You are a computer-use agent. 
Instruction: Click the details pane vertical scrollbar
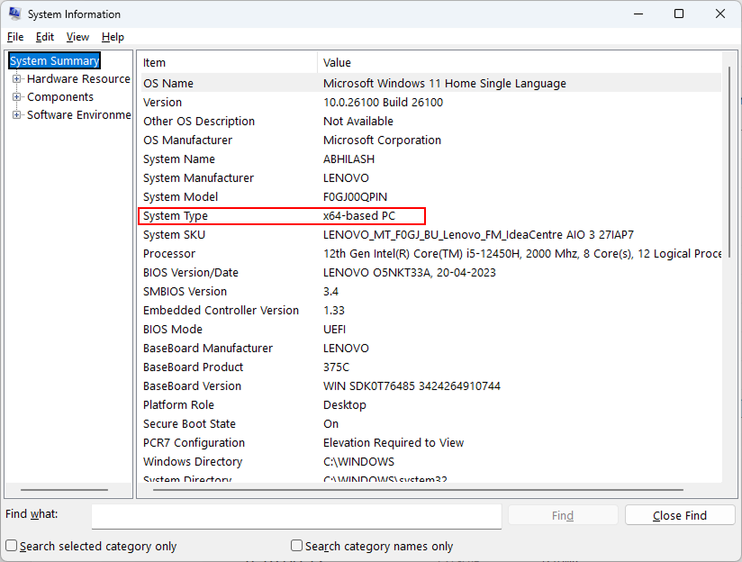click(729, 162)
